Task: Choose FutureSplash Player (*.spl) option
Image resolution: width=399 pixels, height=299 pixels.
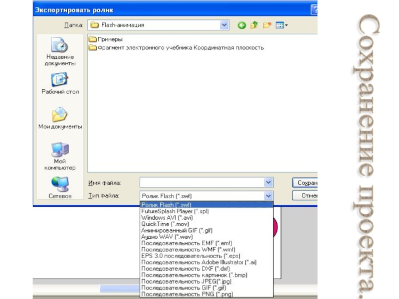Action: [206, 211]
